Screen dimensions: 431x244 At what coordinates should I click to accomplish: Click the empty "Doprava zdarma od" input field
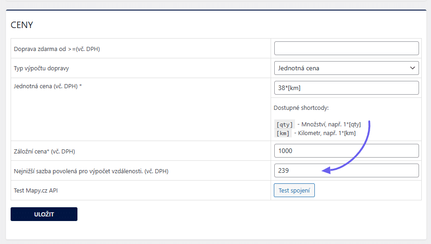point(346,48)
